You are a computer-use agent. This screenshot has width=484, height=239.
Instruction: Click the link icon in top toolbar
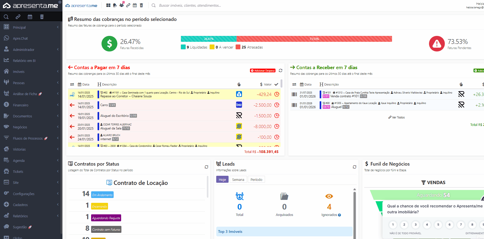pyautogui.click(x=128, y=5)
